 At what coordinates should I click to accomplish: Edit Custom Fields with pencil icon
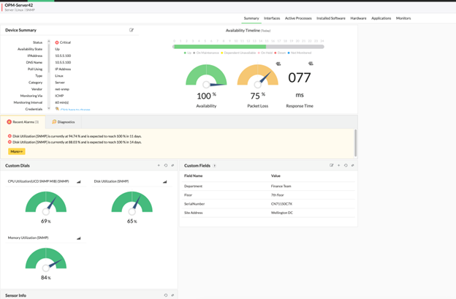332,165
